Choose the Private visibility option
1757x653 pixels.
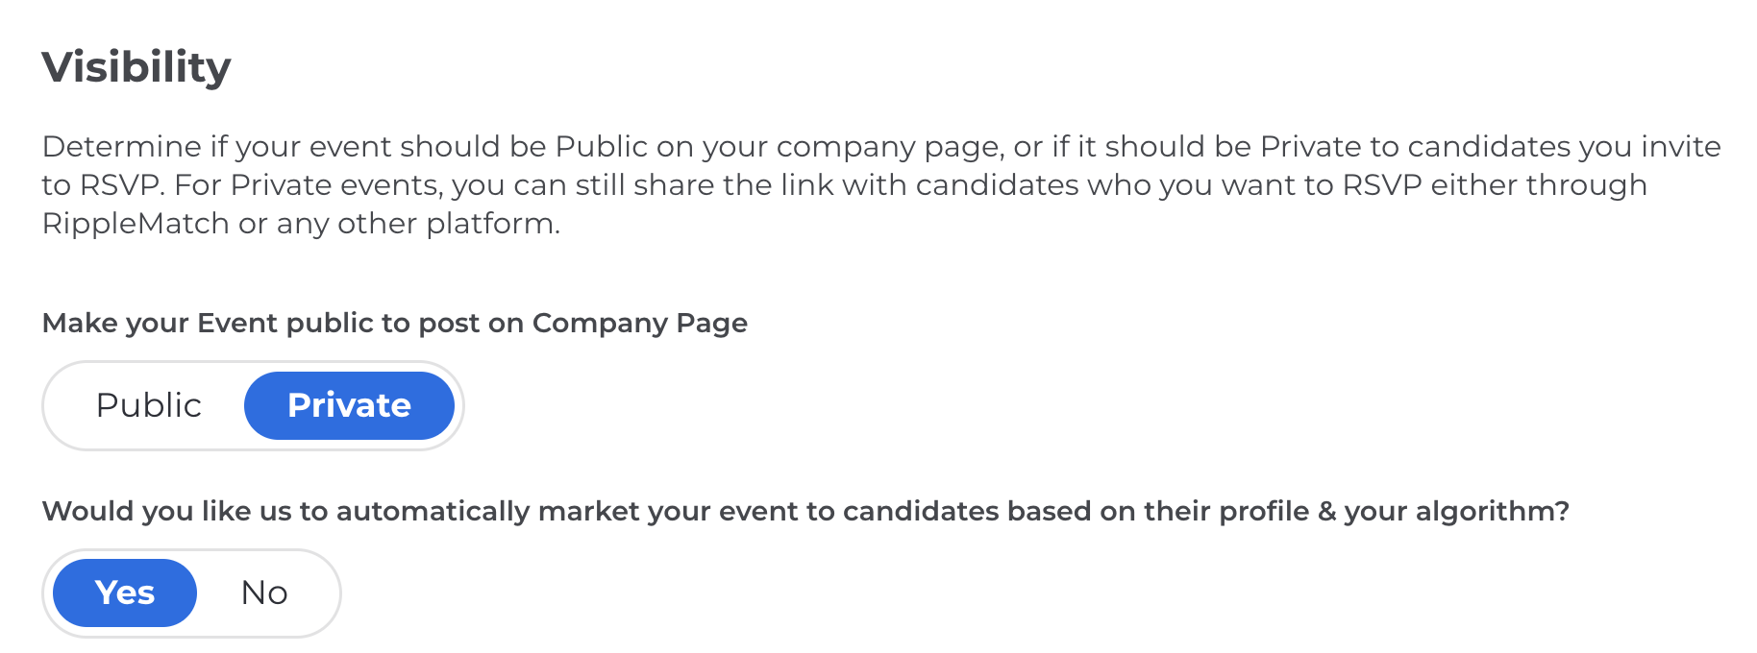coord(349,405)
